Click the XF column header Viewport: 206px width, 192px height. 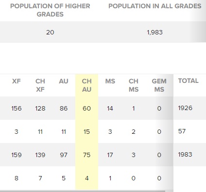tap(17, 81)
